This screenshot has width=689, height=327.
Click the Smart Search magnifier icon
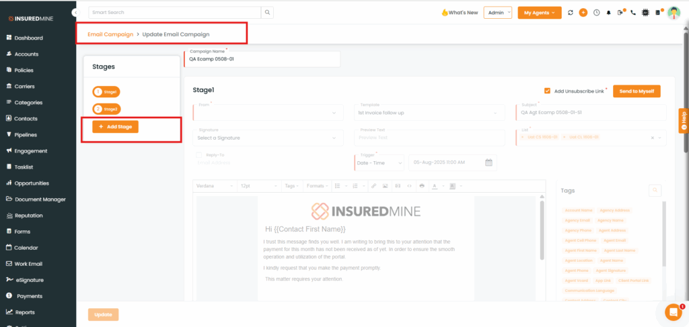click(x=268, y=12)
